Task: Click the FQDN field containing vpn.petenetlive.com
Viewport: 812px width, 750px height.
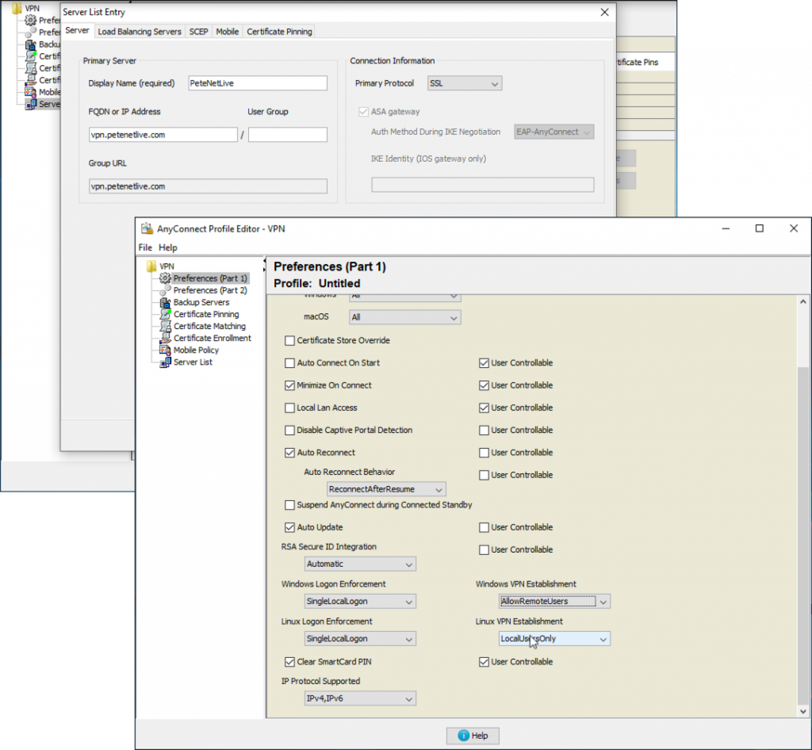Action: (x=163, y=134)
